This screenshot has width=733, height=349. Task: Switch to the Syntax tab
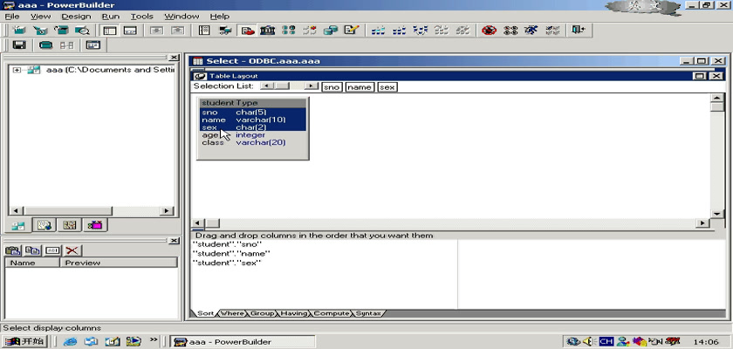368,313
